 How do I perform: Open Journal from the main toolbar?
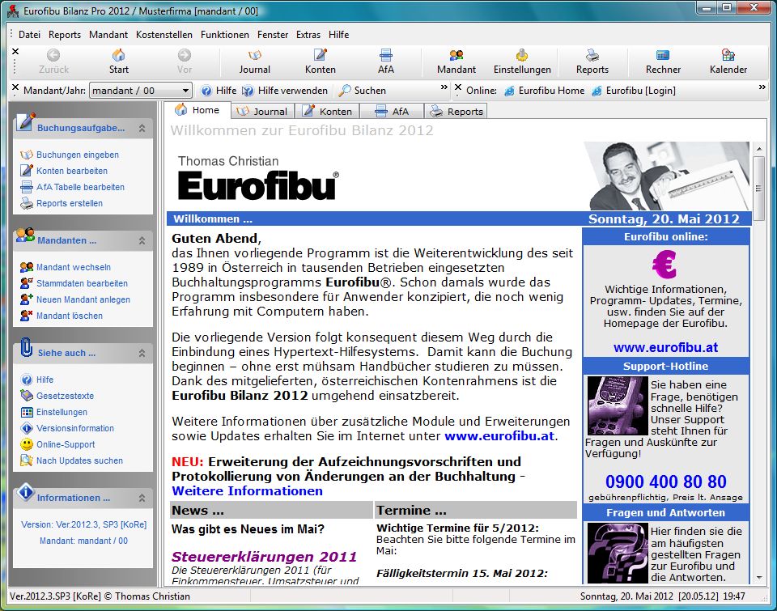pos(255,62)
